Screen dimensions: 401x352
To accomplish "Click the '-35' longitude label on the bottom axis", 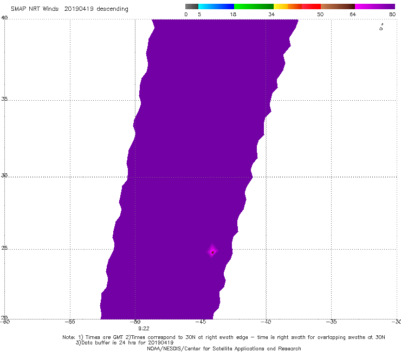I will [332, 322].
